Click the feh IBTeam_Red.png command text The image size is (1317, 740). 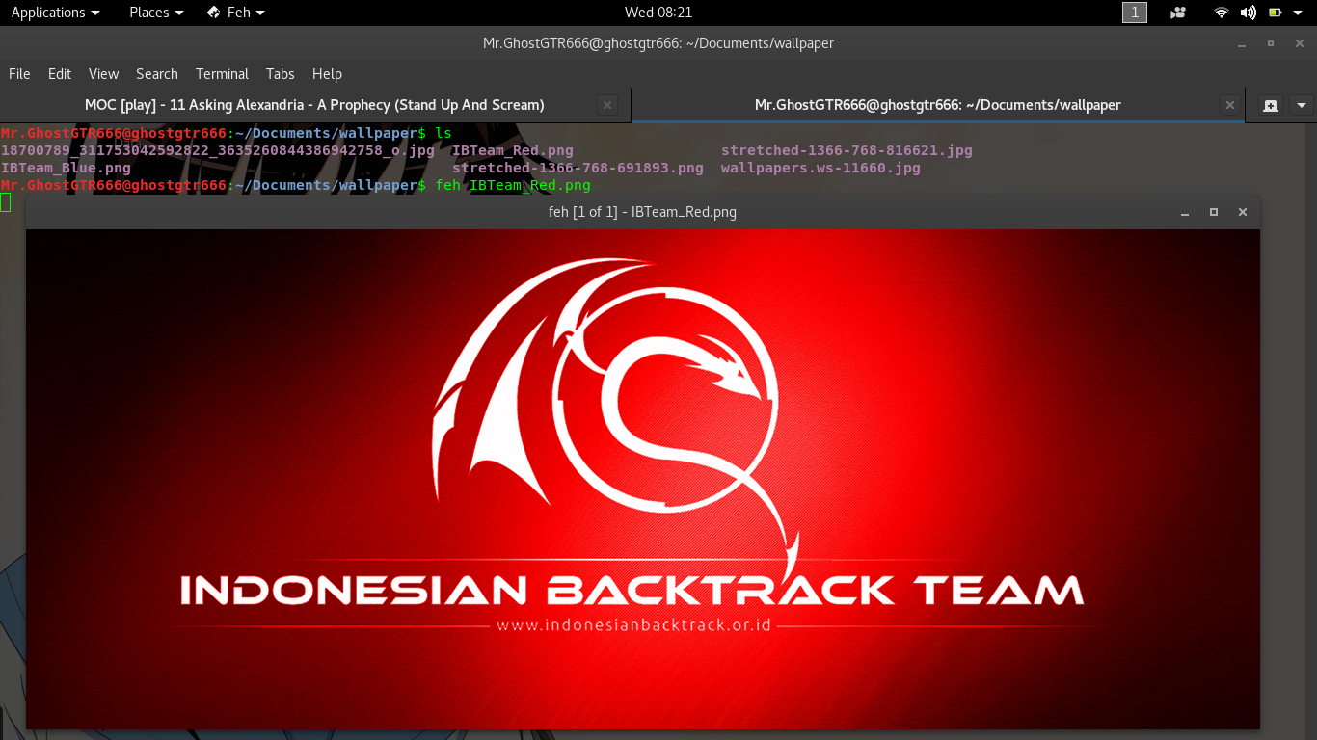click(513, 185)
